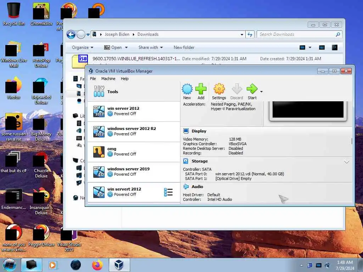Viewport: 363px width, 272px height.
Task: Click the magnifier in Search Downloads
Action: click(x=338, y=34)
